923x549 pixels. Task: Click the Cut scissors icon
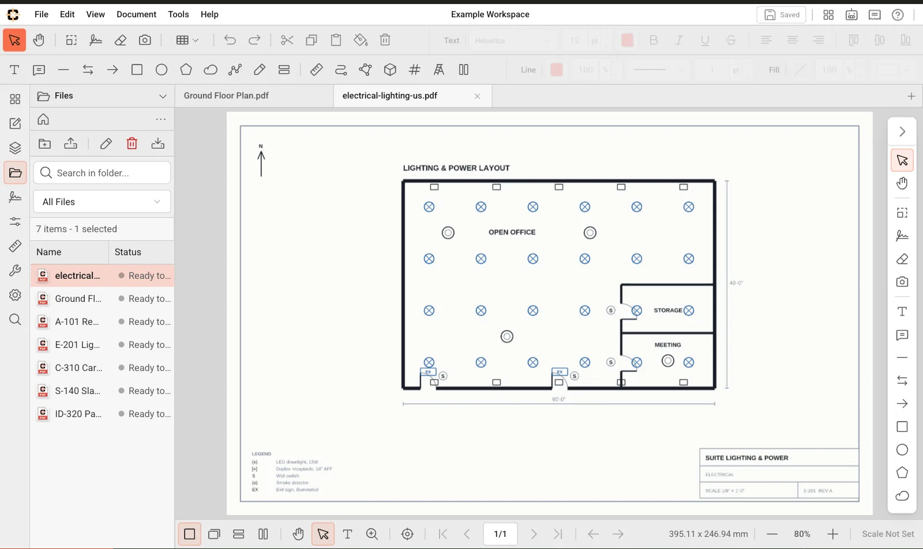[x=287, y=40]
